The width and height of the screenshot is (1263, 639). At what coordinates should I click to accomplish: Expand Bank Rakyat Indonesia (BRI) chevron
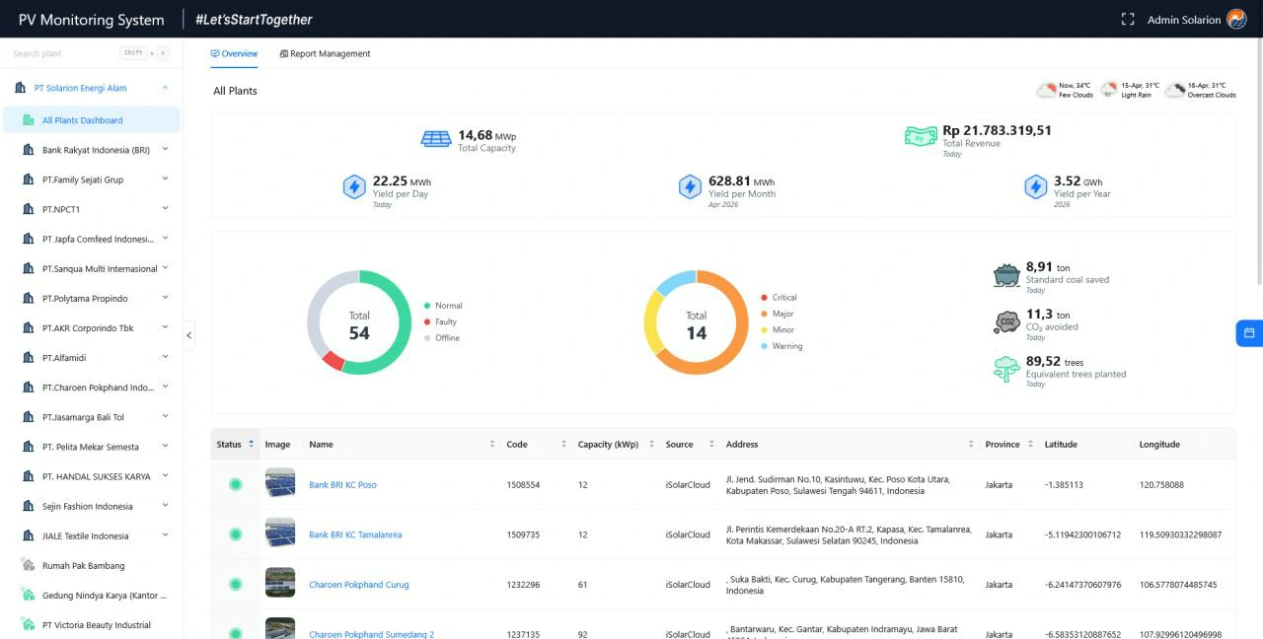(x=166, y=150)
